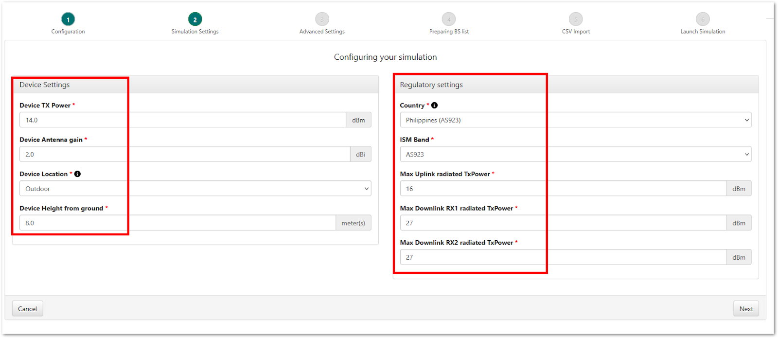
Task: Open the Launch Simulation step label
Action: tap(703, 32)
